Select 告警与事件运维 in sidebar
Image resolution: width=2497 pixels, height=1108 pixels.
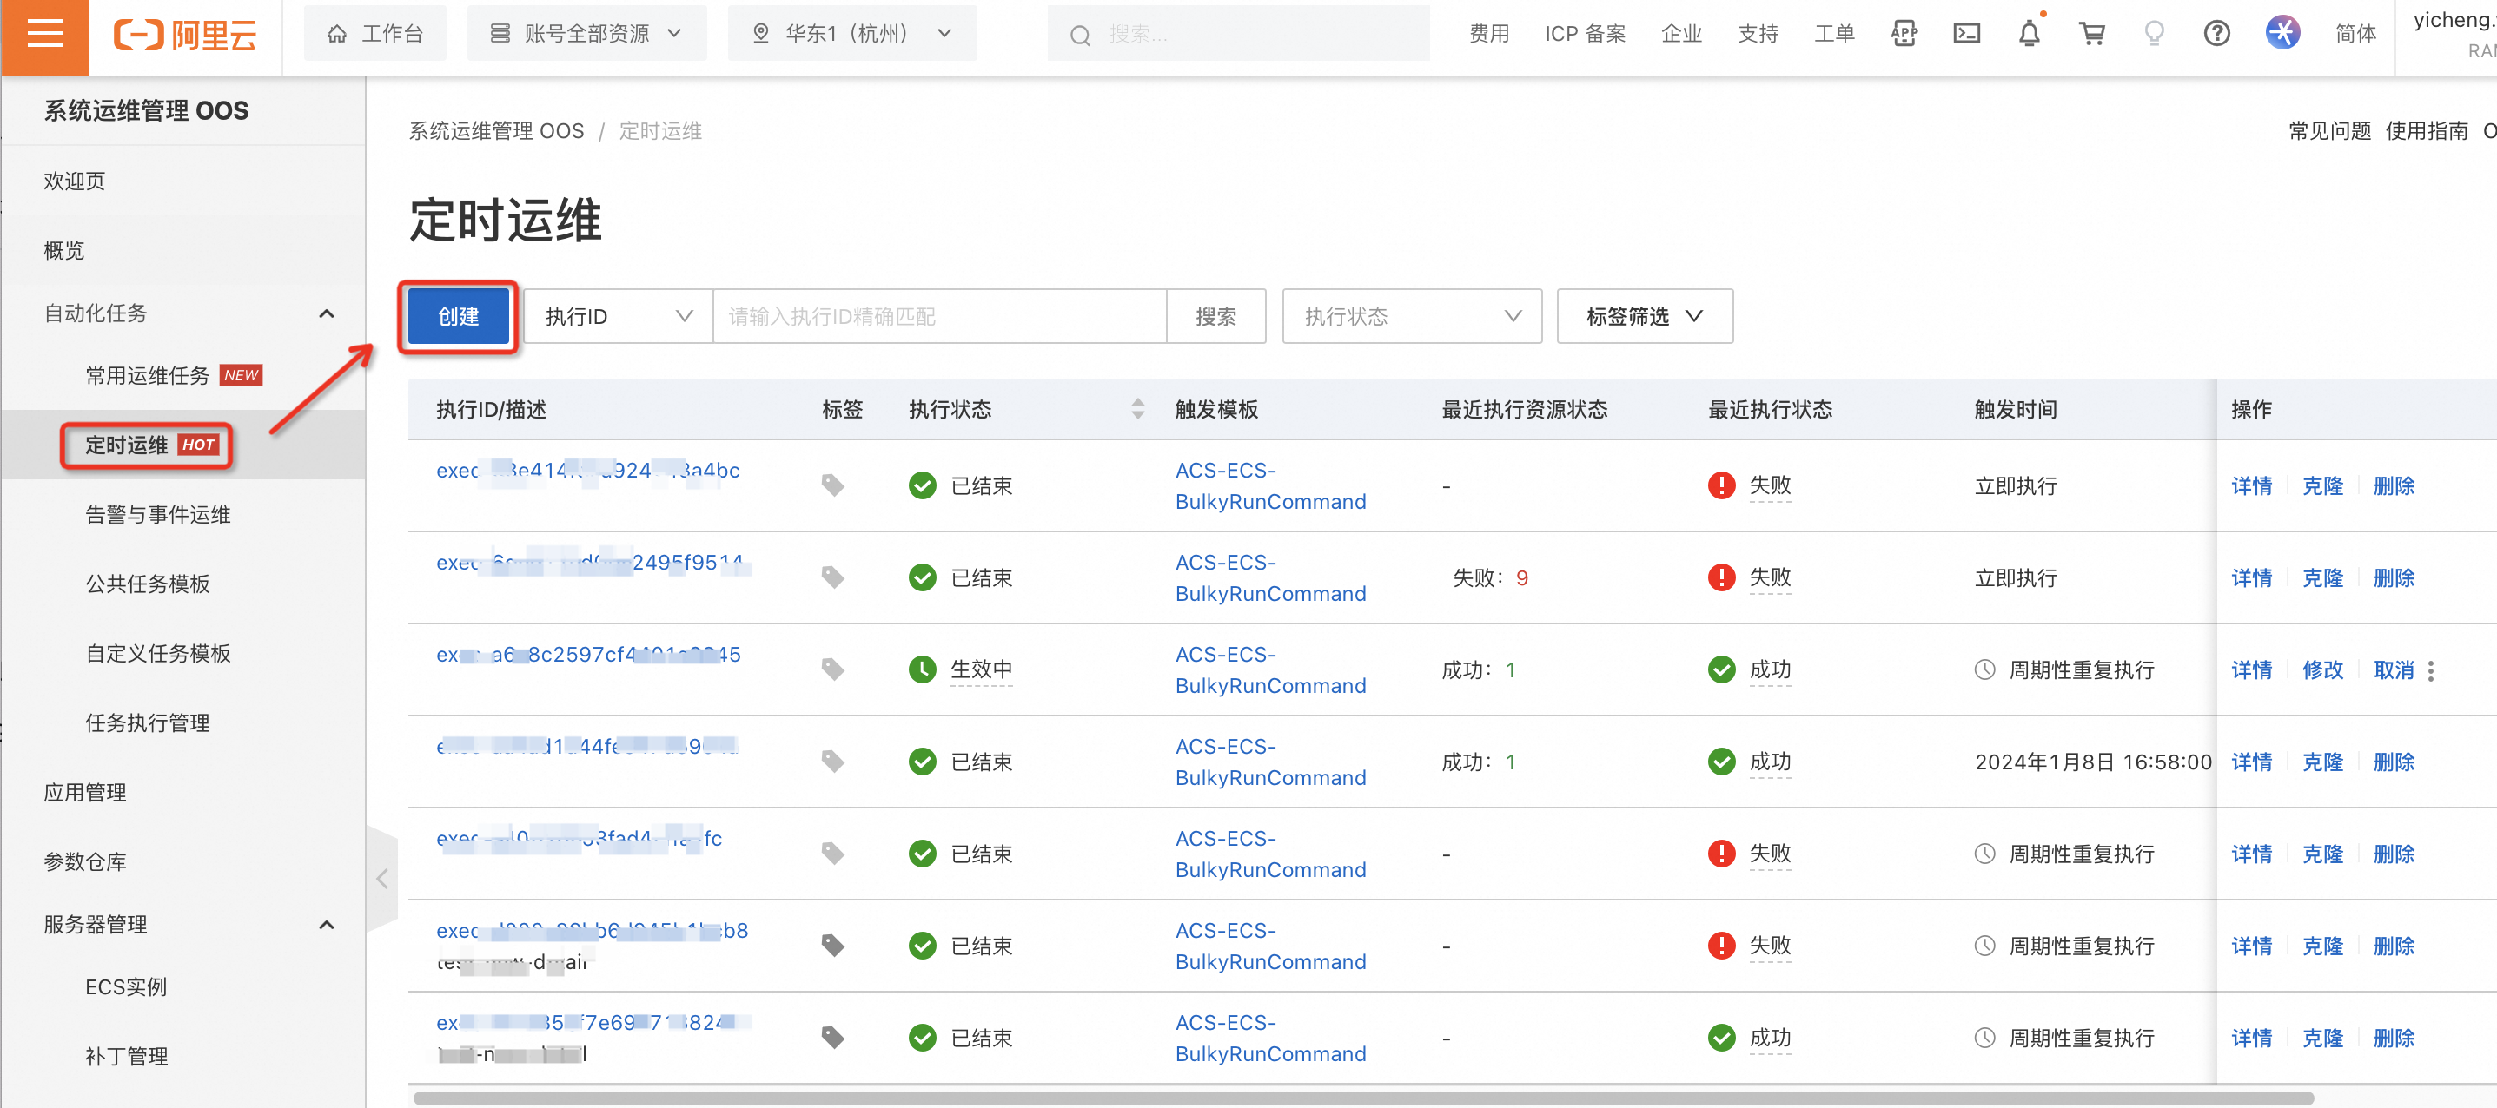158,514
